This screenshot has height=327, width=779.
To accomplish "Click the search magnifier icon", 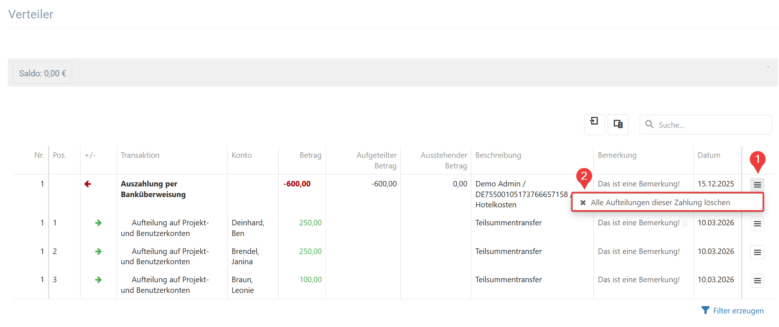I will click(x=649, y=124).
